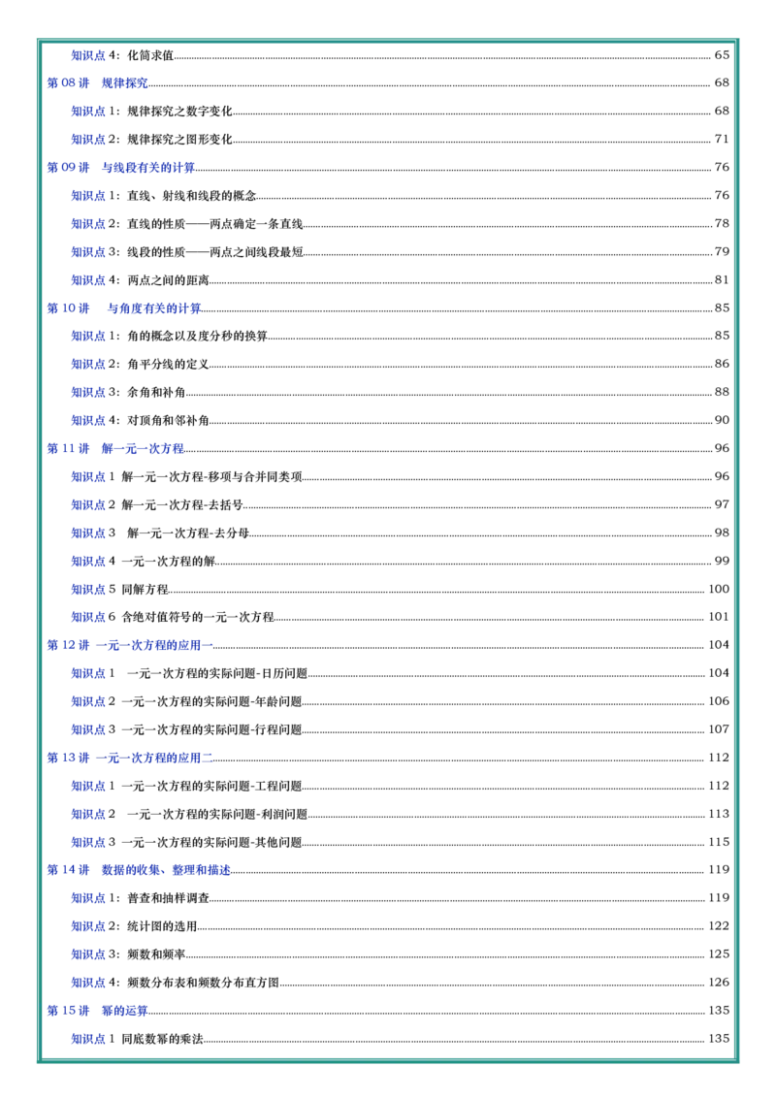Screen dimensions: 776x1098
Task: Click the 两点之间的距离 entry
Action: coord(400,280)
